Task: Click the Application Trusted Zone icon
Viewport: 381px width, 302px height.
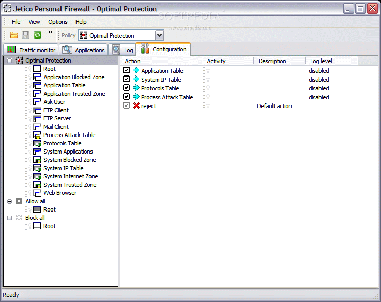Action: coord(37,94)
